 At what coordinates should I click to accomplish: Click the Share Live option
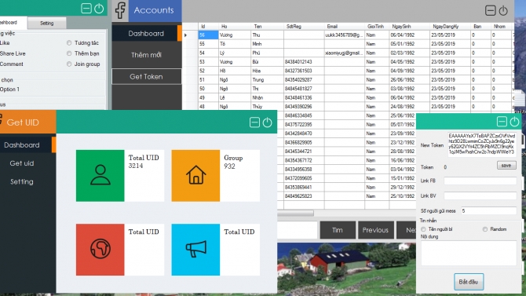point(13,53)
